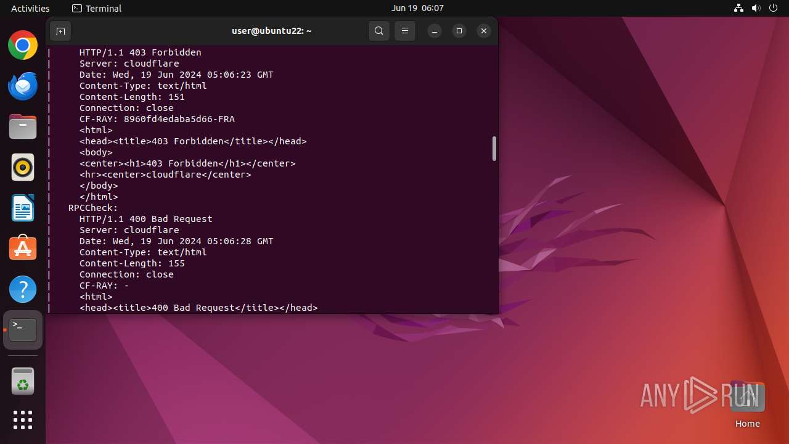Open the Terminal app menu in top bar
Screen dimensions: 789x444
click(97, 8)
